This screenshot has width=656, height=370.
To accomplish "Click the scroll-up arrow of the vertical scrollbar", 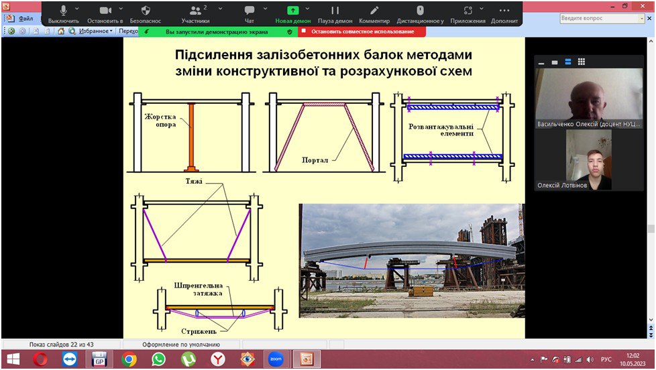I will coord(651,42).
